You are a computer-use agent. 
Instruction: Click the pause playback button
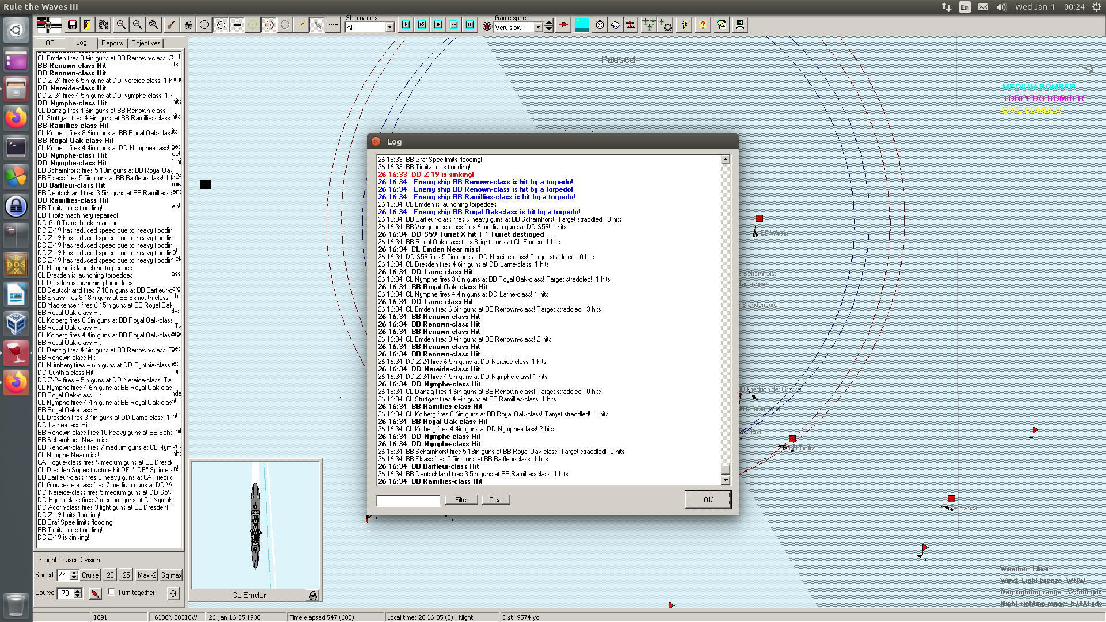click(470, 25)
